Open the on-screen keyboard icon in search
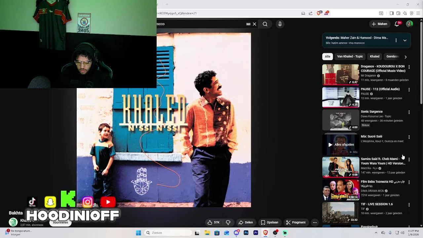 coord(248,24)
